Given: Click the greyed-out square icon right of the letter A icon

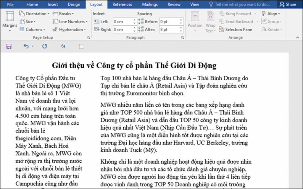Looking at the screenshot, I should click(81, 46).
